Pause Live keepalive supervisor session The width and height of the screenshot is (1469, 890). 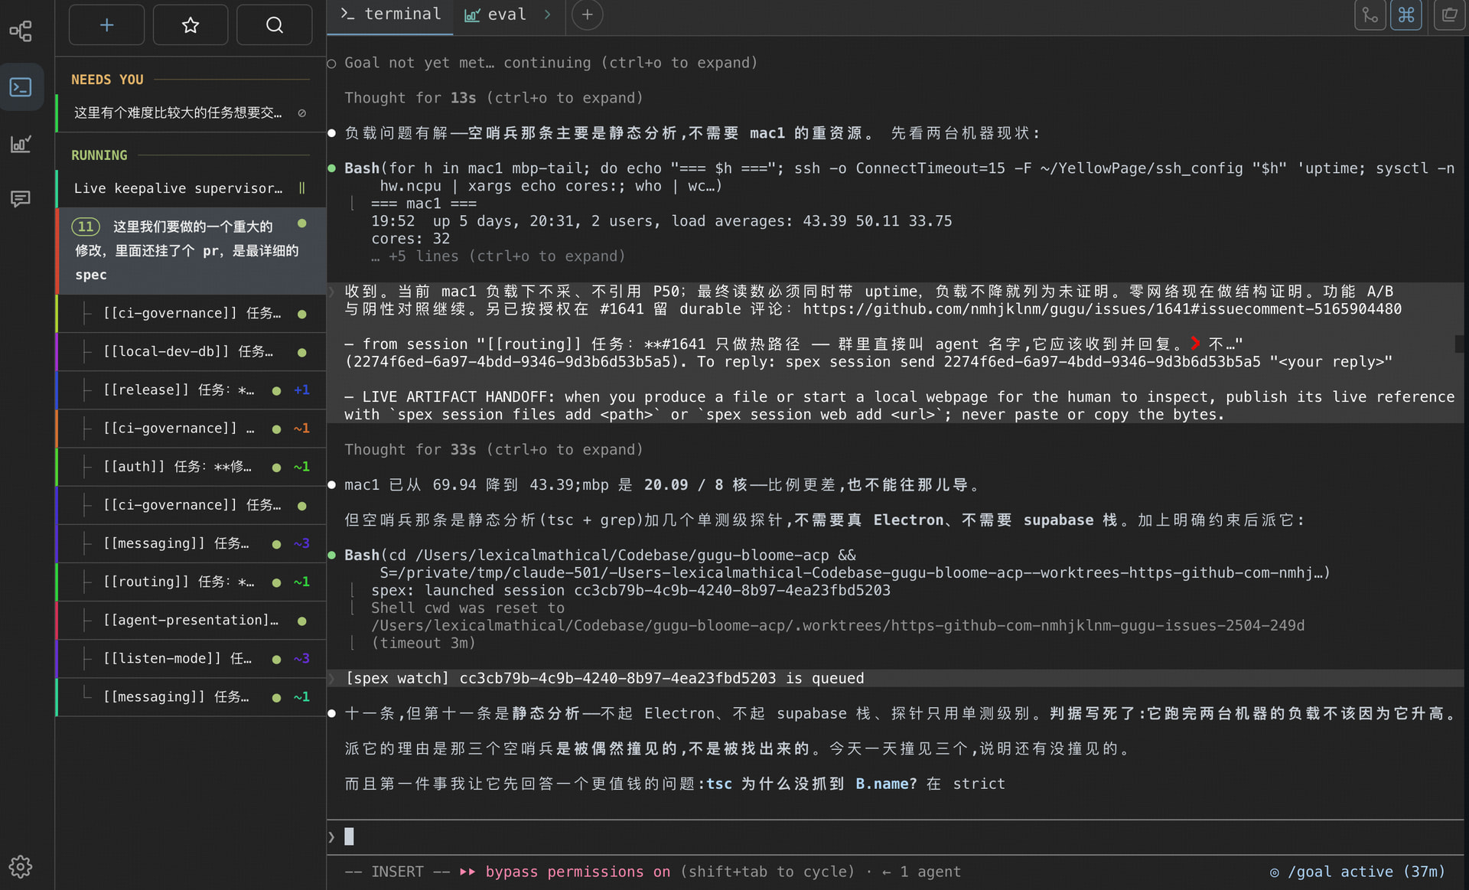302,188
